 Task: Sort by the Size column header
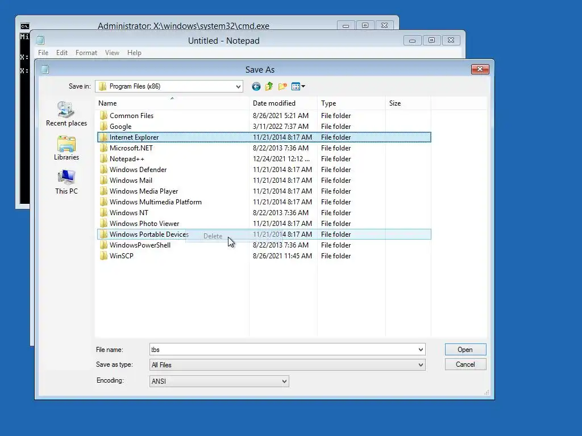coord(408,103)
